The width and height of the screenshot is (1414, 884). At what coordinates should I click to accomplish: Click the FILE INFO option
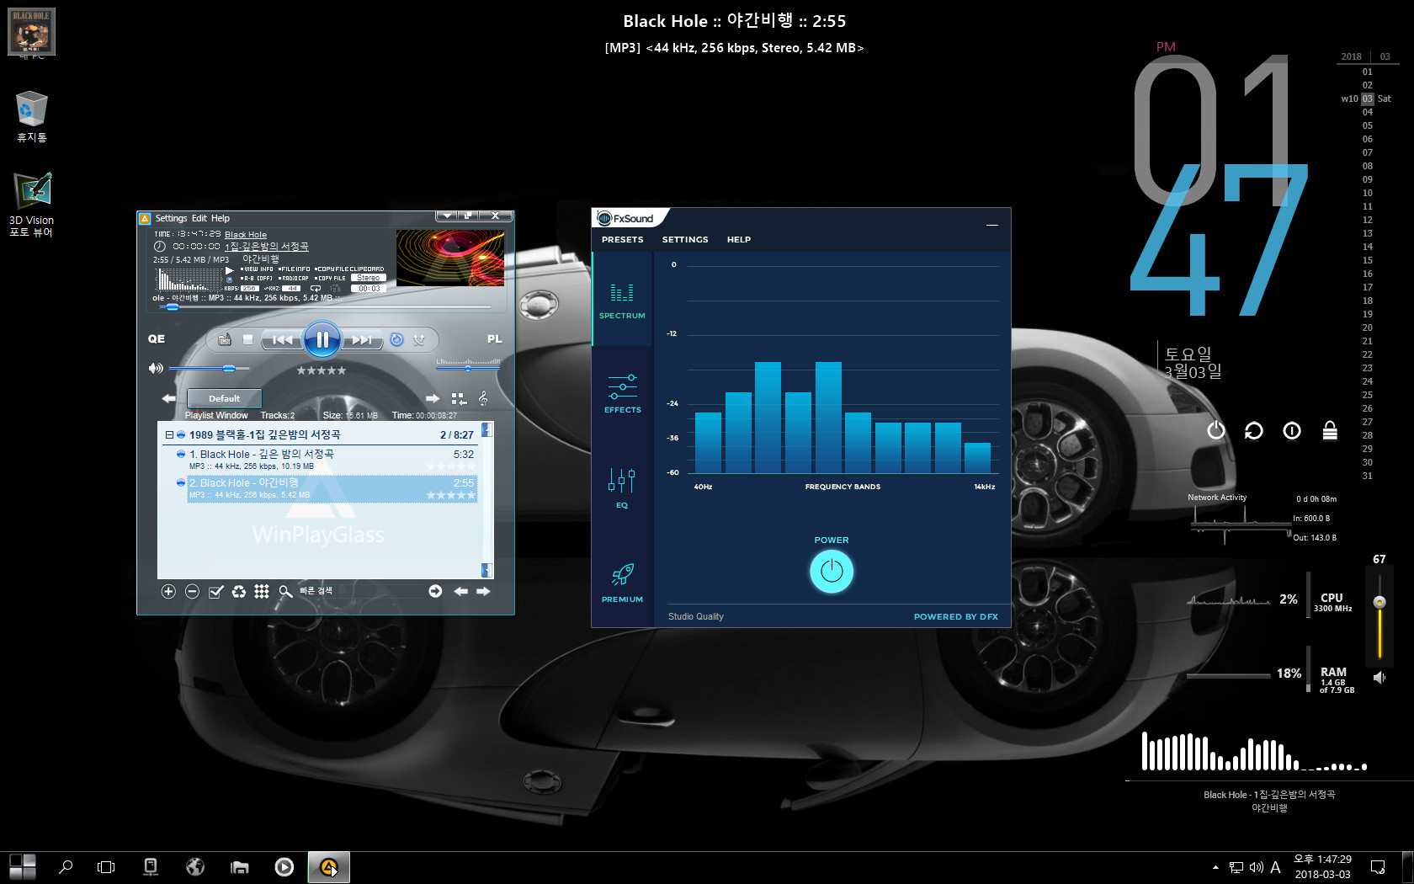[294, 269]
